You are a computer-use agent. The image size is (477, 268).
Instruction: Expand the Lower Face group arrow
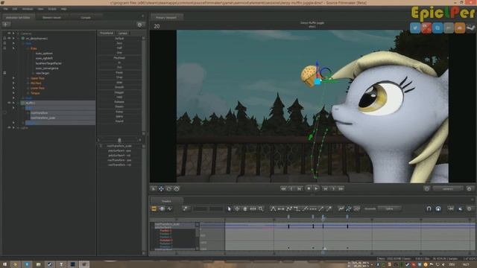(x=13, y=88)
